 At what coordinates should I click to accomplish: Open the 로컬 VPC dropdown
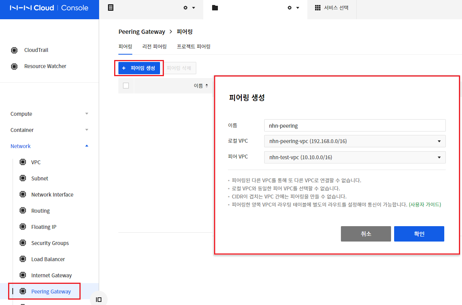(355, 141)
